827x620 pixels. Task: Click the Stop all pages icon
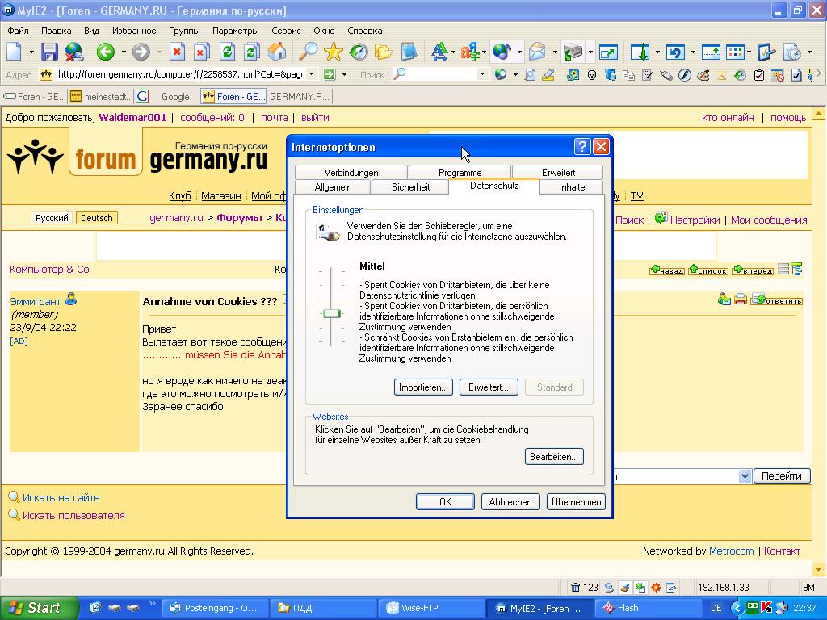[x=201, y=52]
